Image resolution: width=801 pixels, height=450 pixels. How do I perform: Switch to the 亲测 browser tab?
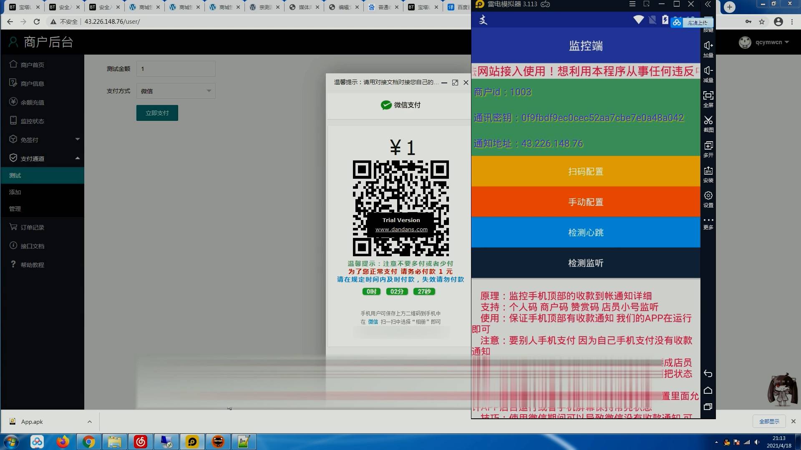click(x=264, y=7)
